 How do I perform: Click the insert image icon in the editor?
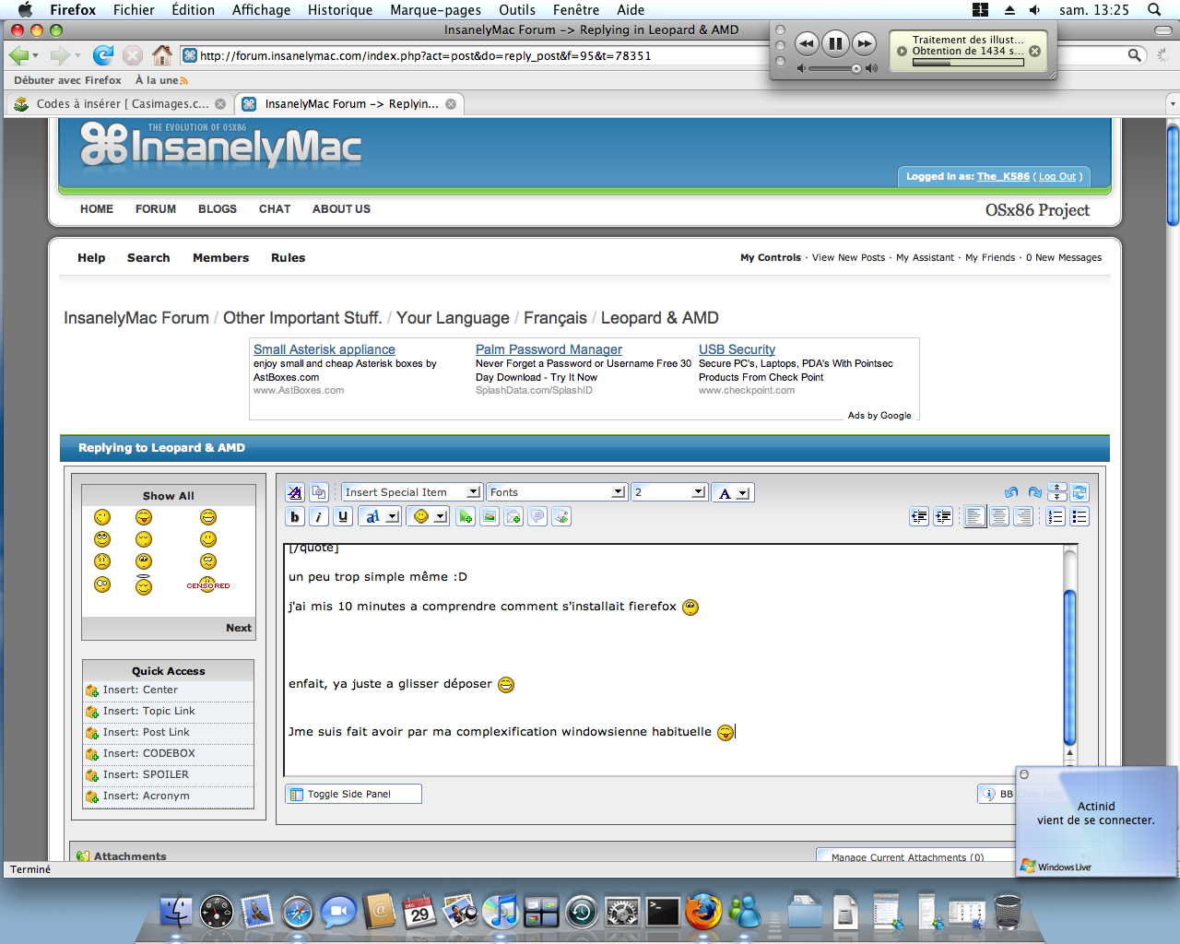pyautogui.click(x=490, y=516)
